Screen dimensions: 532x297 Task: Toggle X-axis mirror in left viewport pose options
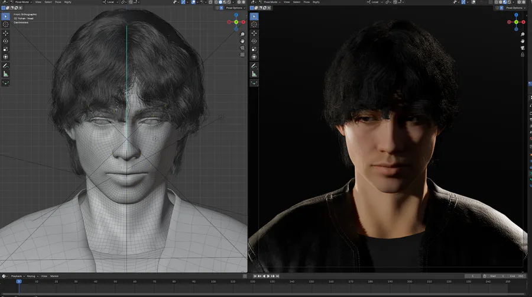point(222,8)
